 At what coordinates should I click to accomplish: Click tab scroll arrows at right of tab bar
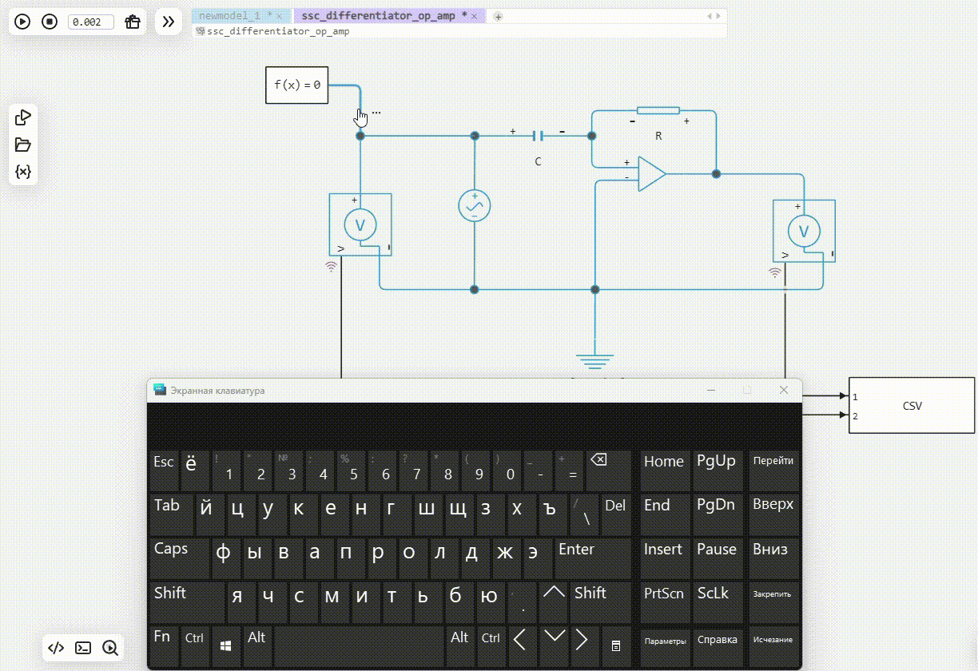(714, 16)
